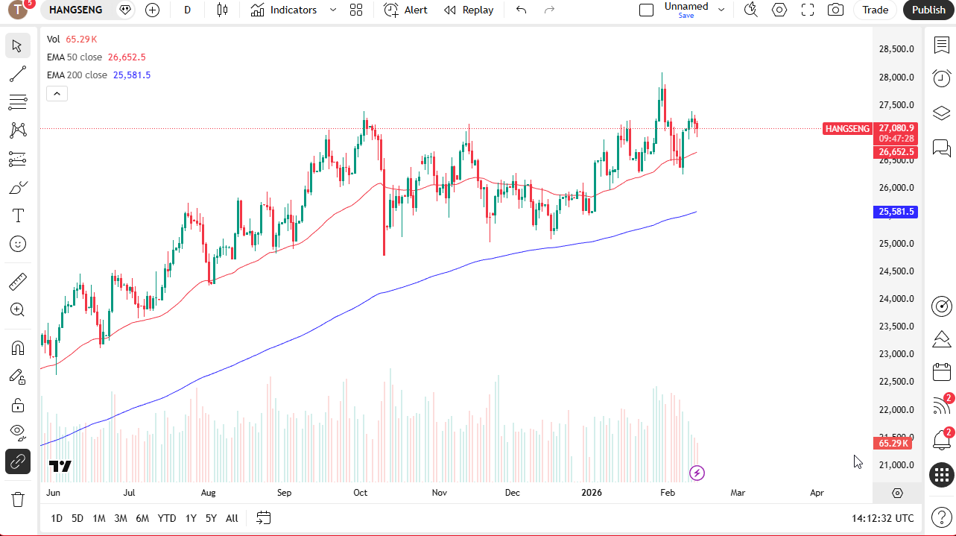Open the apps grid menu
This screenshot has height=536, width=956.
tap(942, 474)
